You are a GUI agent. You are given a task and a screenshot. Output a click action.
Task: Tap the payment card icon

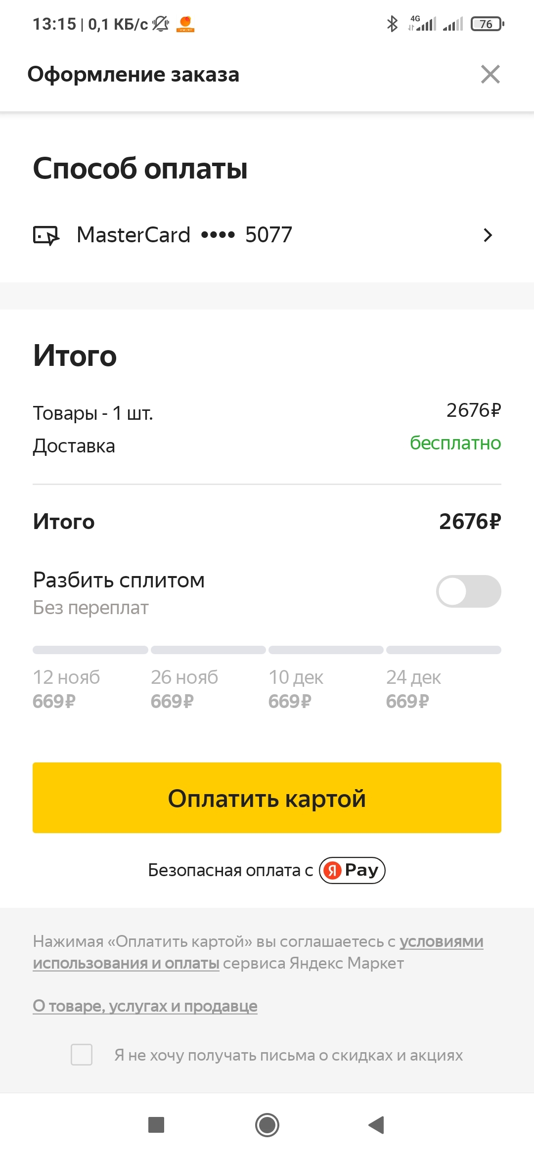[x=46, y=235]
